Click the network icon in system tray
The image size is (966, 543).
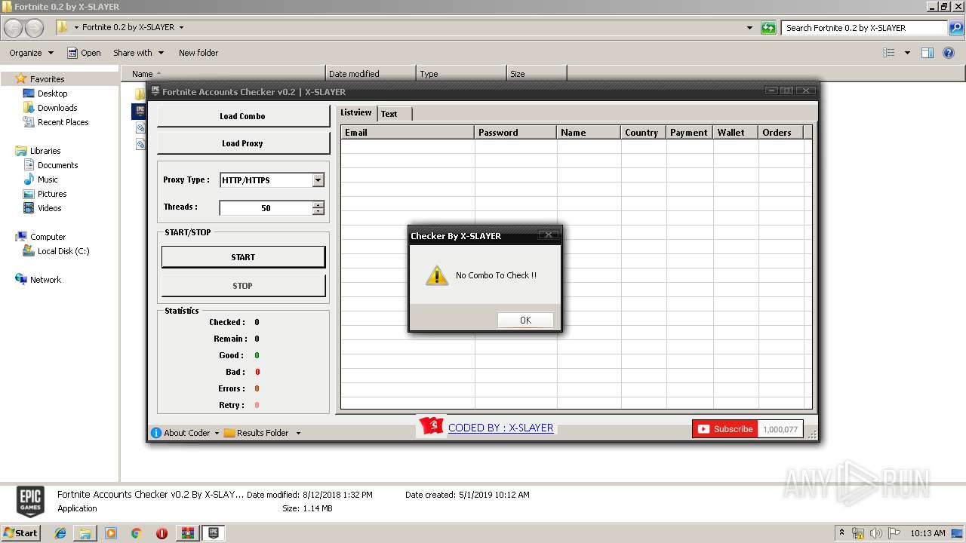pyautogui.click(x=858, y=533)
